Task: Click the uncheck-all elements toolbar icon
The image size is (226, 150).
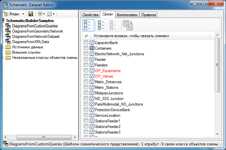Action: click(113, 25)
